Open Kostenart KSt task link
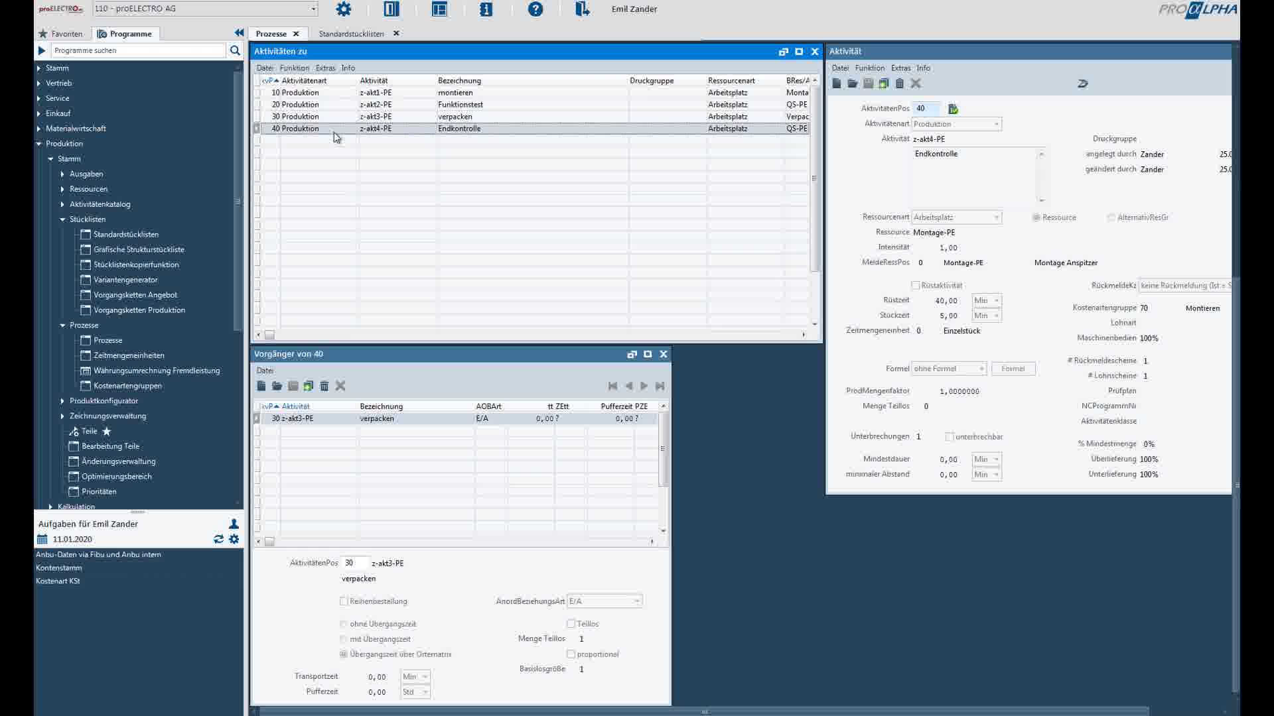Viewport: 1274px width, 716px height. point(58,581)
